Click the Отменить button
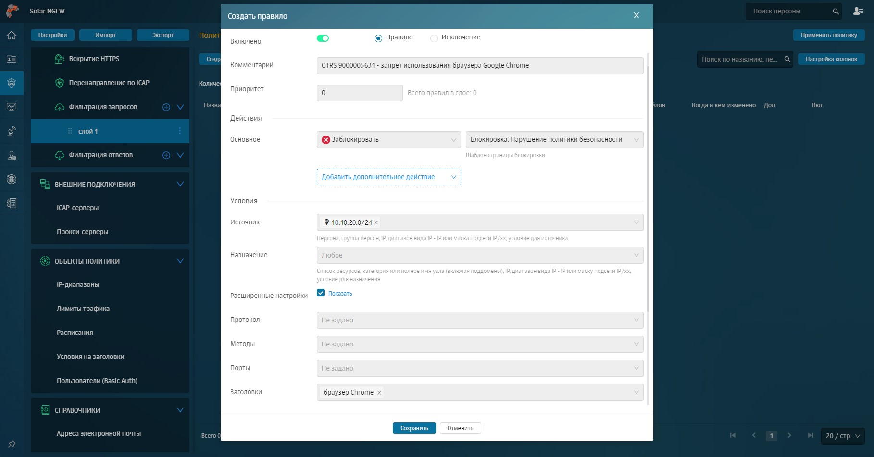Viewport: 874px width, 457px height. click(460, 428)
